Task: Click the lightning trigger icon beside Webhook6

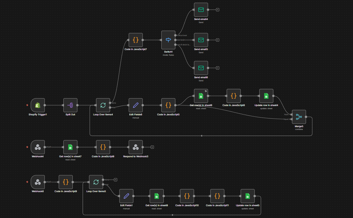Action: (27, 182)
